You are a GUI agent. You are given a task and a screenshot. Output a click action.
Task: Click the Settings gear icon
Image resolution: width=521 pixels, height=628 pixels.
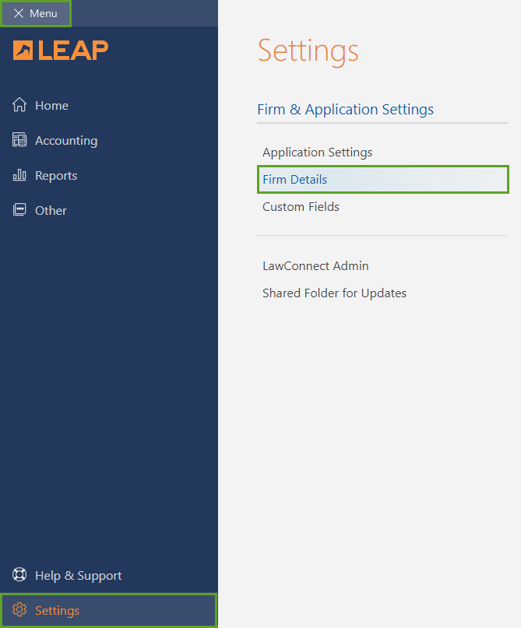point(19,610)
